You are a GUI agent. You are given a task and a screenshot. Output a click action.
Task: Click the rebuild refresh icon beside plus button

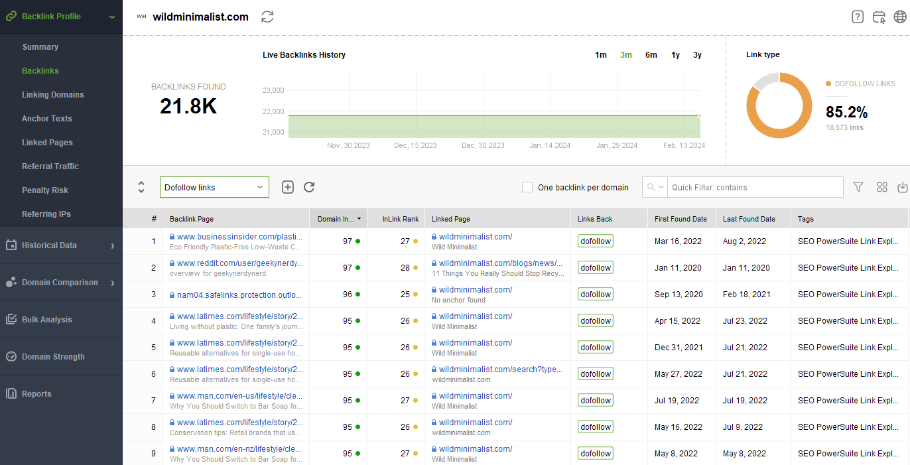(309, 187)
